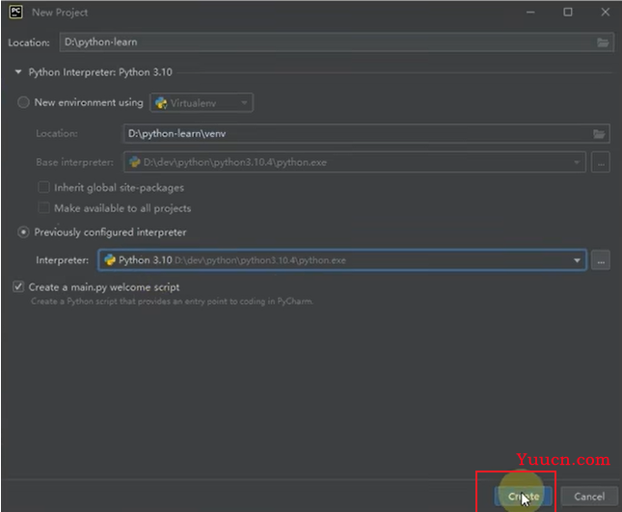
Task: Select New environment using radio button
Action: (x=23, y=102)
